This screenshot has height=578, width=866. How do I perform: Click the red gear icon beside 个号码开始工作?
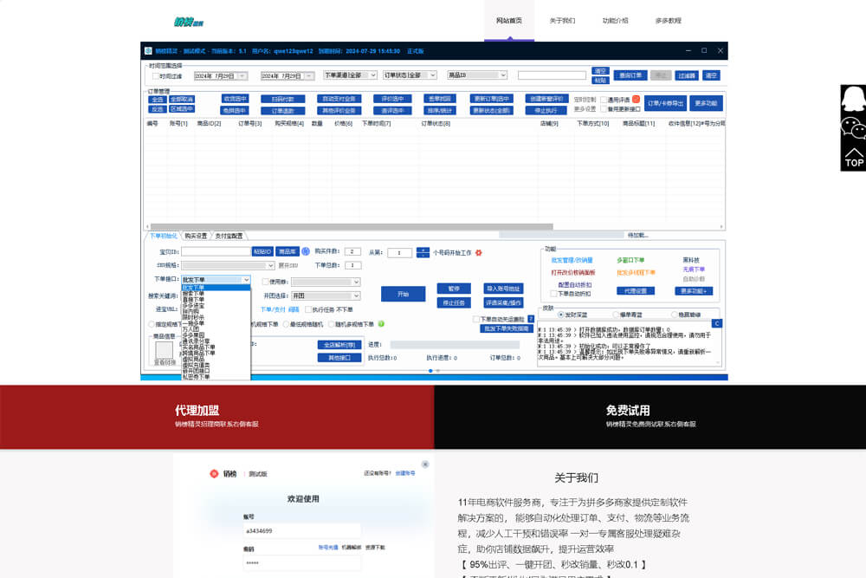click(478, 253)
